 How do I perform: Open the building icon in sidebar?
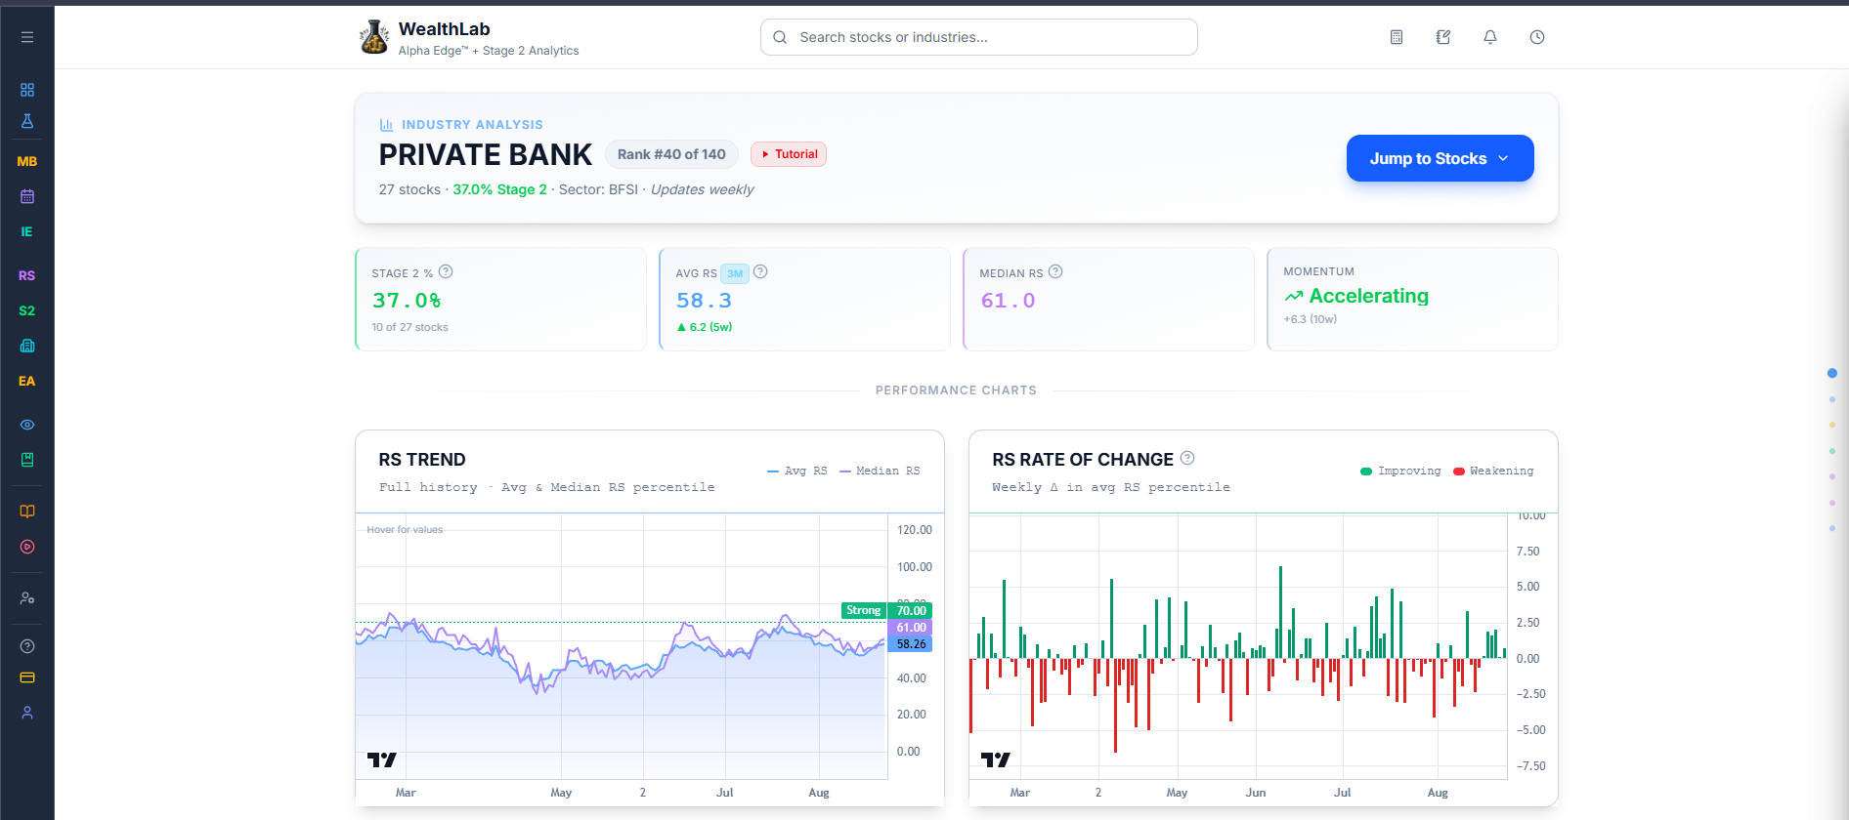(27, 346)
